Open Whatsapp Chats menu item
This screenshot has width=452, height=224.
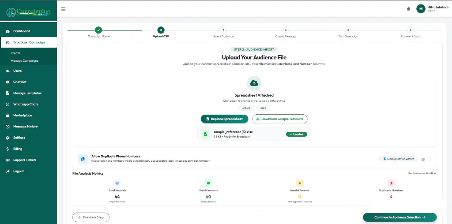(x=28, y=104)
